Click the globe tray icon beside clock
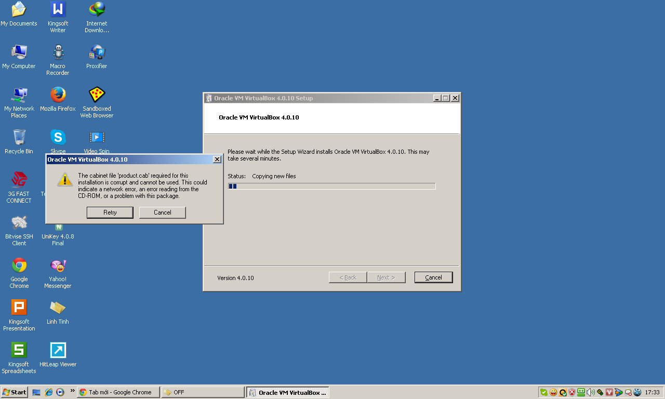This screenshot has height=399, width=665. tap(637, 392)
